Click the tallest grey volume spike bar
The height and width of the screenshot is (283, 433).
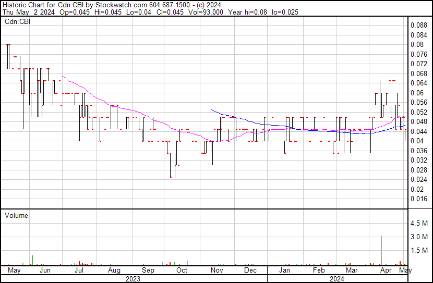(381, 251)
